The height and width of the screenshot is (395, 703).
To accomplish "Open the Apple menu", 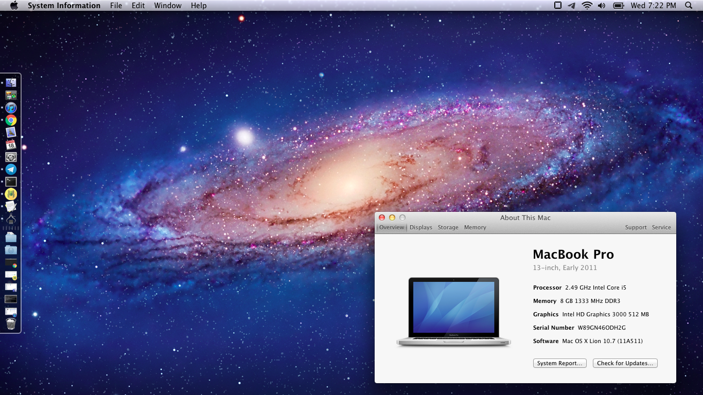I will (14, 6).
